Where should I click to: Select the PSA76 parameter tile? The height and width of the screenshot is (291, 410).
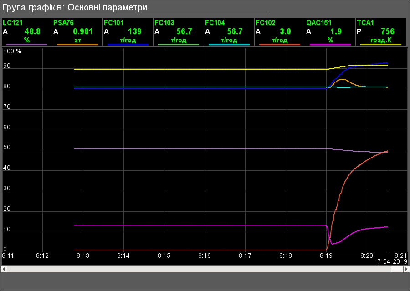(x=77, y=32)
